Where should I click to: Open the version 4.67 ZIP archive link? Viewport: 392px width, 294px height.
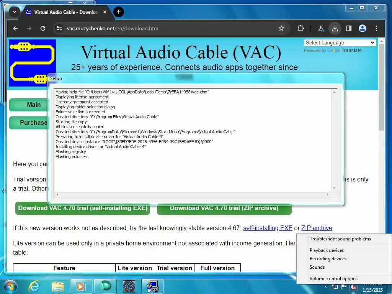317,228
